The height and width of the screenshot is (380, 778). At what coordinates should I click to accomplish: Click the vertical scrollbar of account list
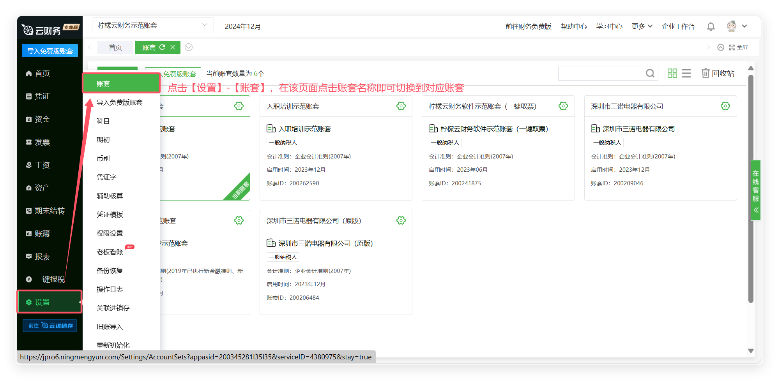click(751, 187)
